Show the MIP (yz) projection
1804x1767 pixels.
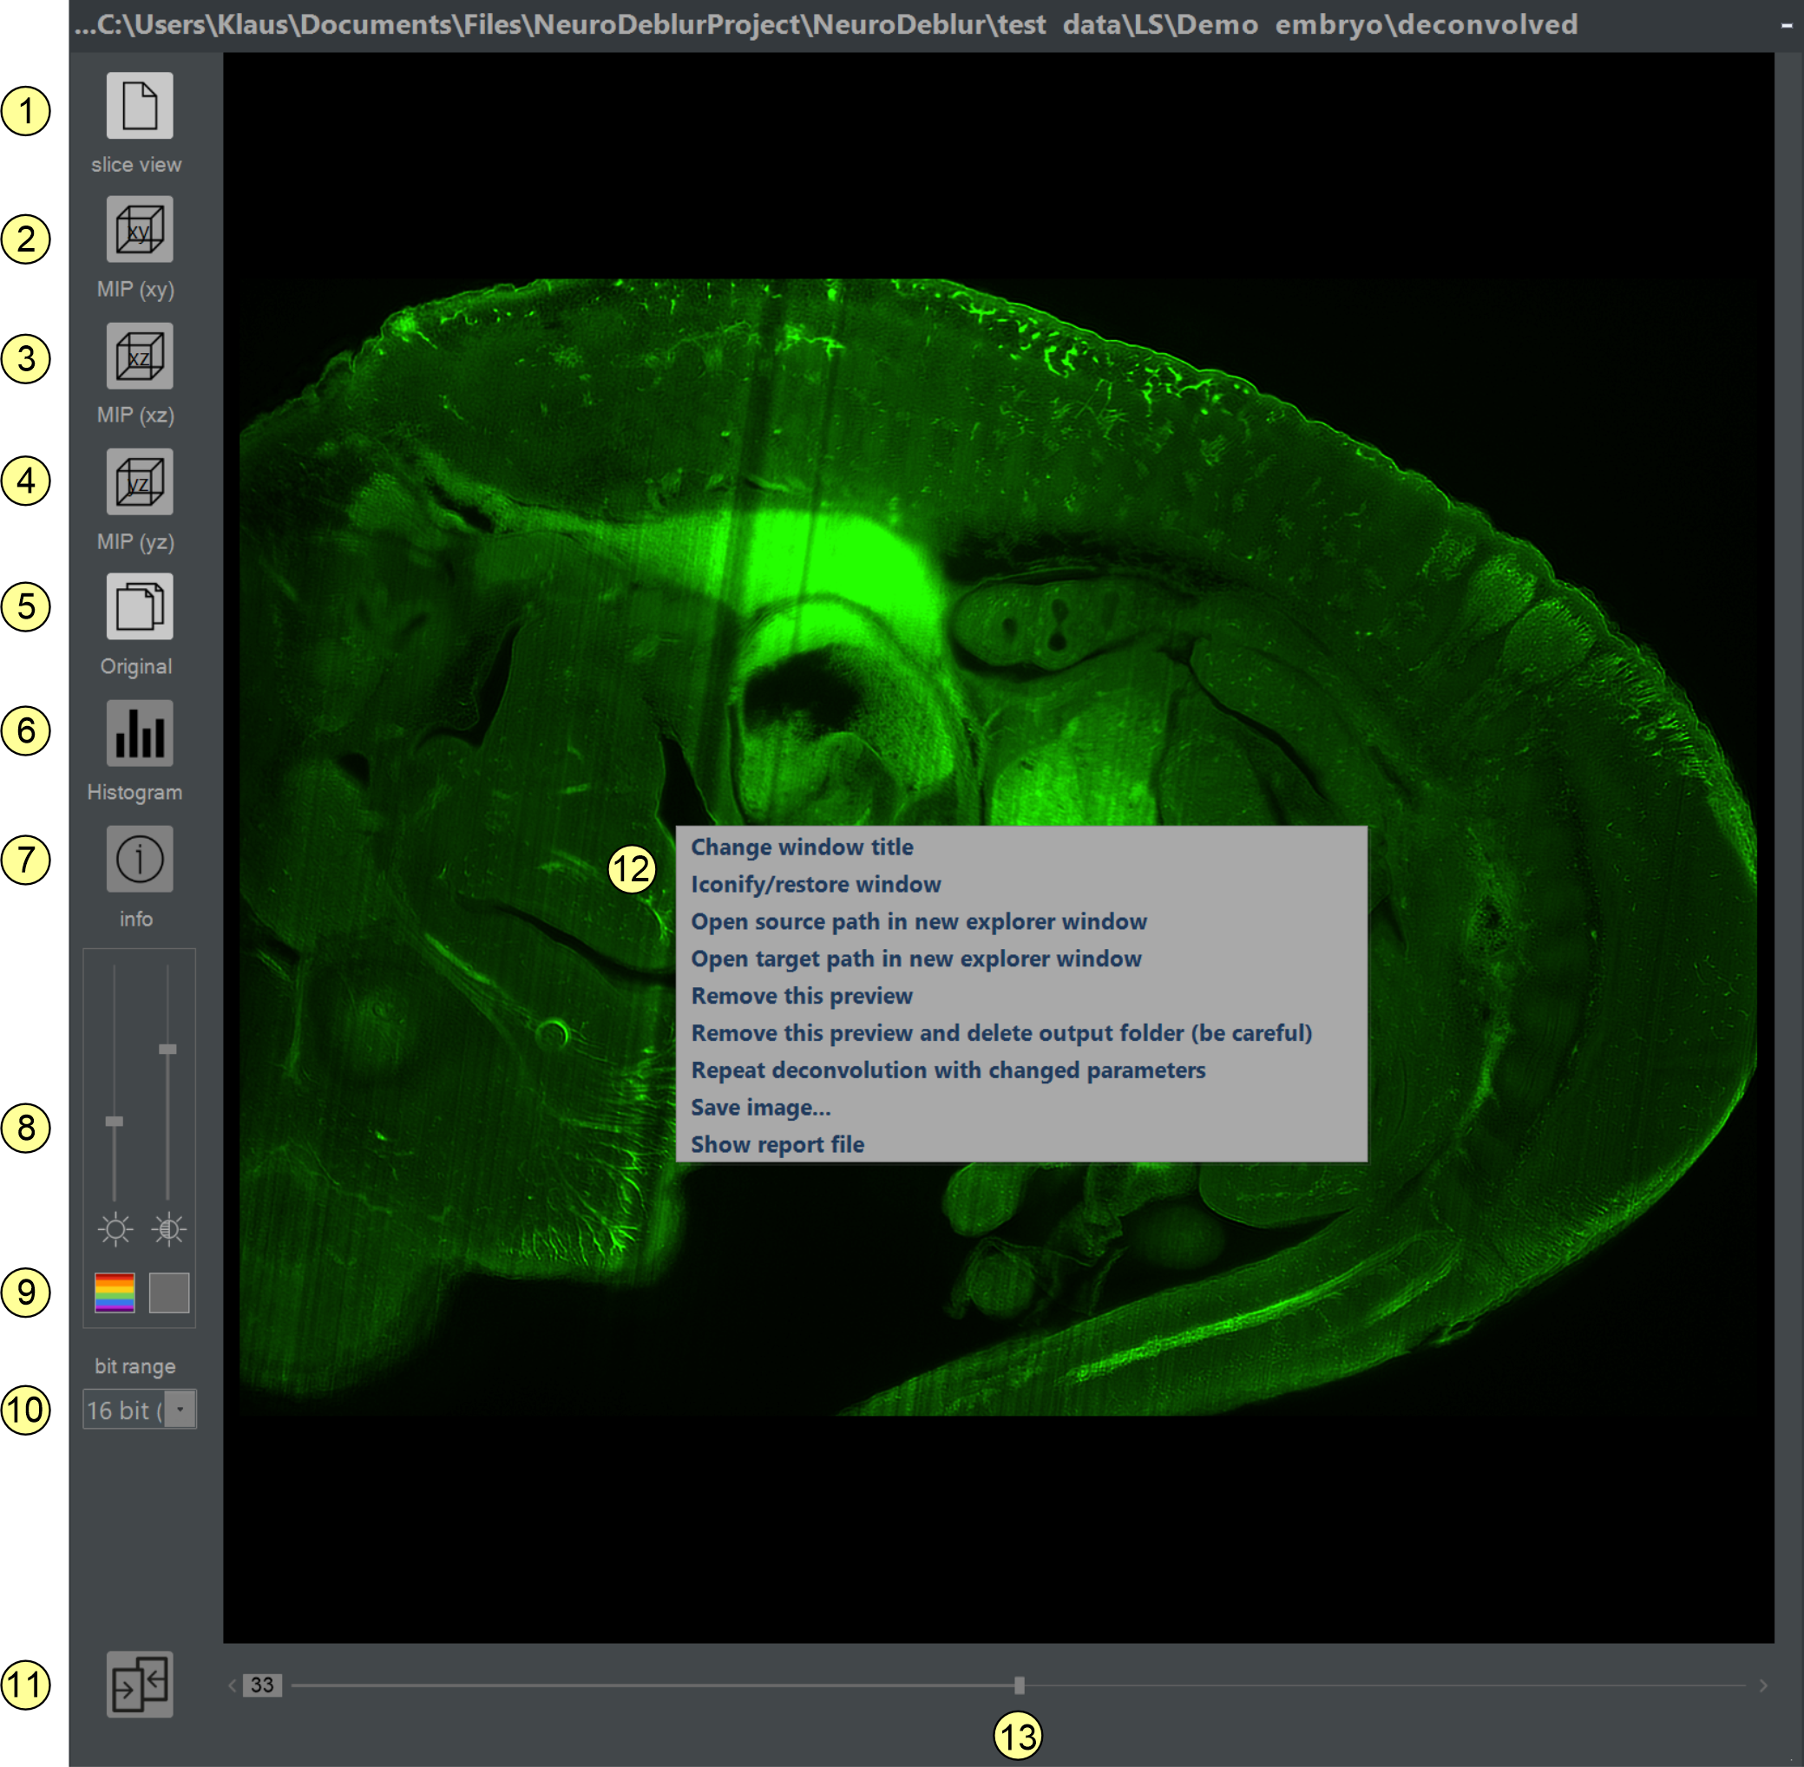[x=139, y=481]
